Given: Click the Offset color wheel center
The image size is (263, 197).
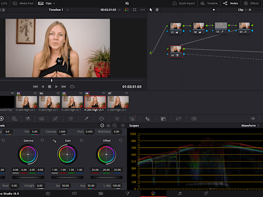Looking at the screenshot, I should (106, 154).
